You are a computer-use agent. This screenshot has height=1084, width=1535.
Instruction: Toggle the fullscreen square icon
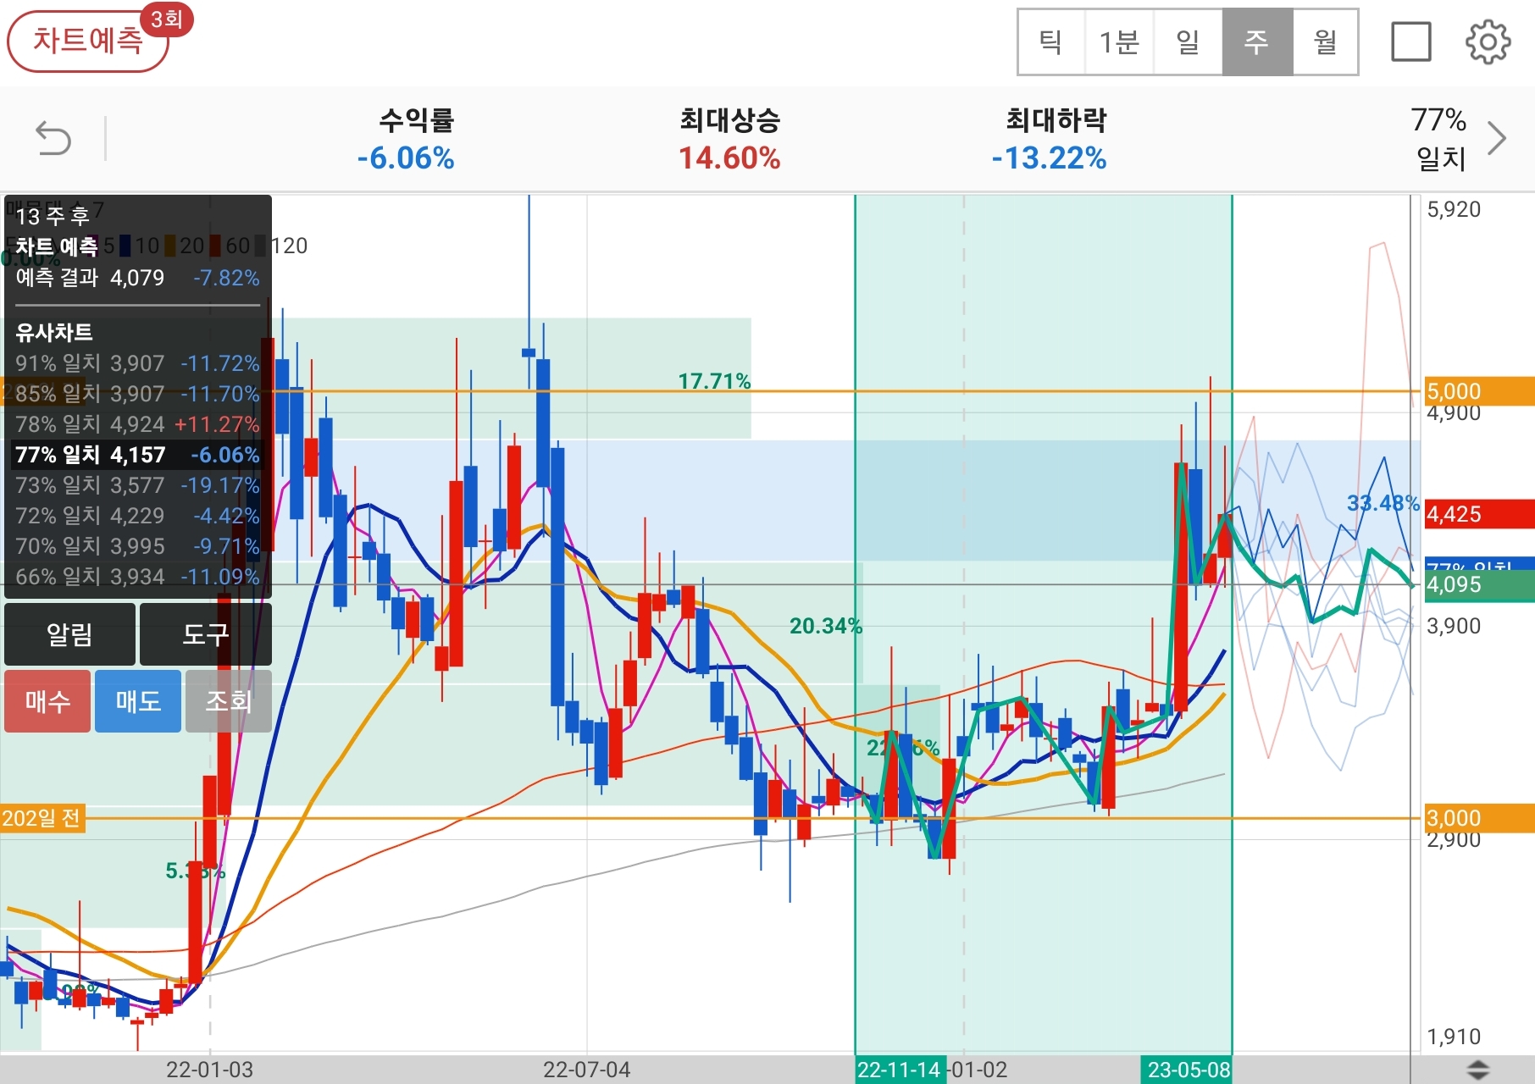point(1411,41)
